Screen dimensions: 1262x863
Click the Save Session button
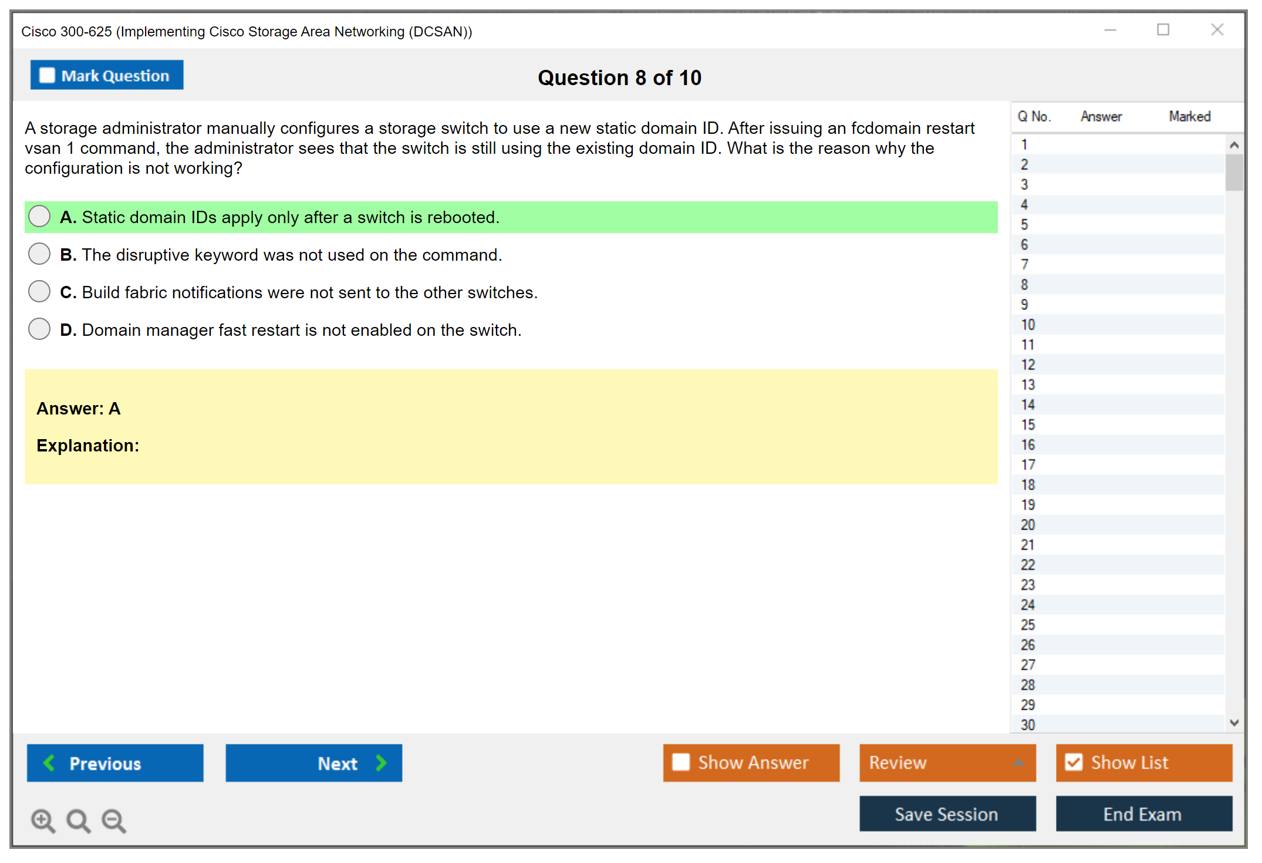947,814
